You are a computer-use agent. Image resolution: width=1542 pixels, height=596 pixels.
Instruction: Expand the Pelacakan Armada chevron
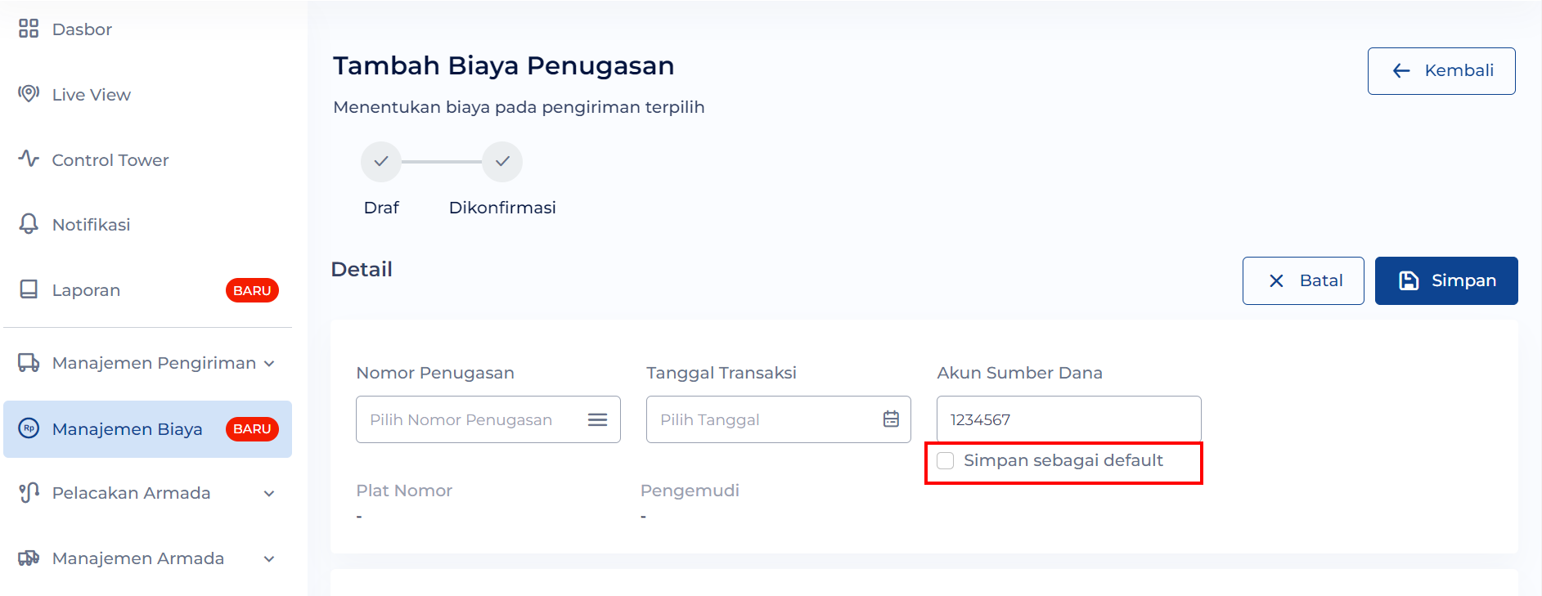[x=269, y=494]
